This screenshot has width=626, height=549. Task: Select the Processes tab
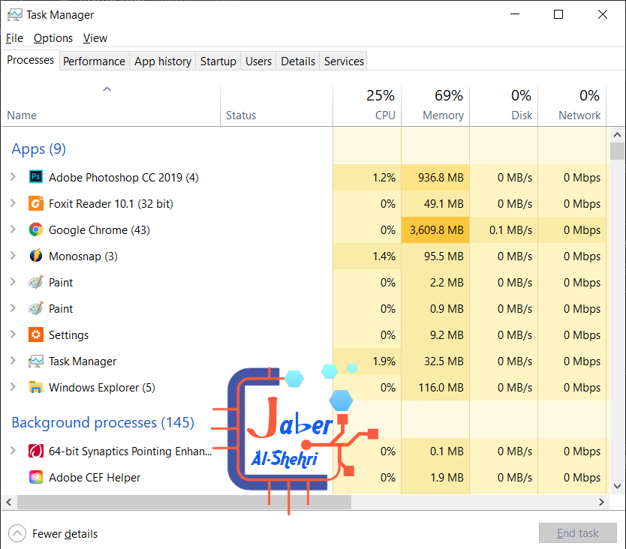pos(30,60)
